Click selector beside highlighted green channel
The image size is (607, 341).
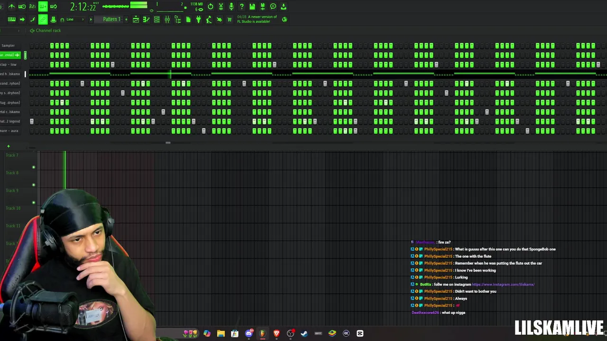click(25, 55)
